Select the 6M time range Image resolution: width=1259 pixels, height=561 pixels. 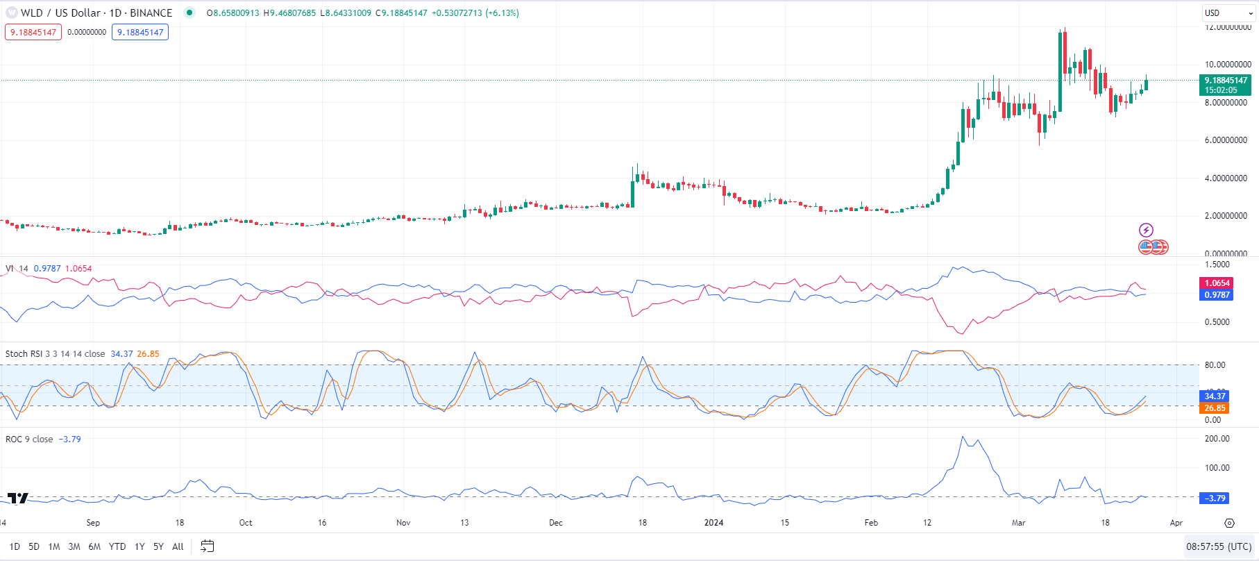(94, 546)
